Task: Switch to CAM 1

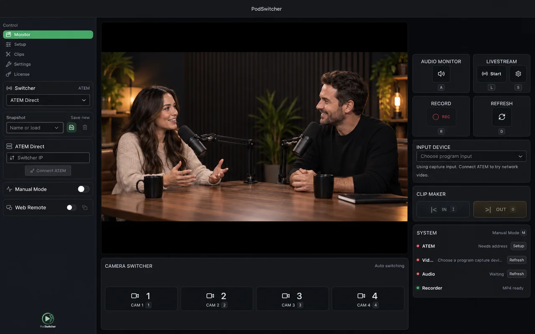Action: pos(141,299)
